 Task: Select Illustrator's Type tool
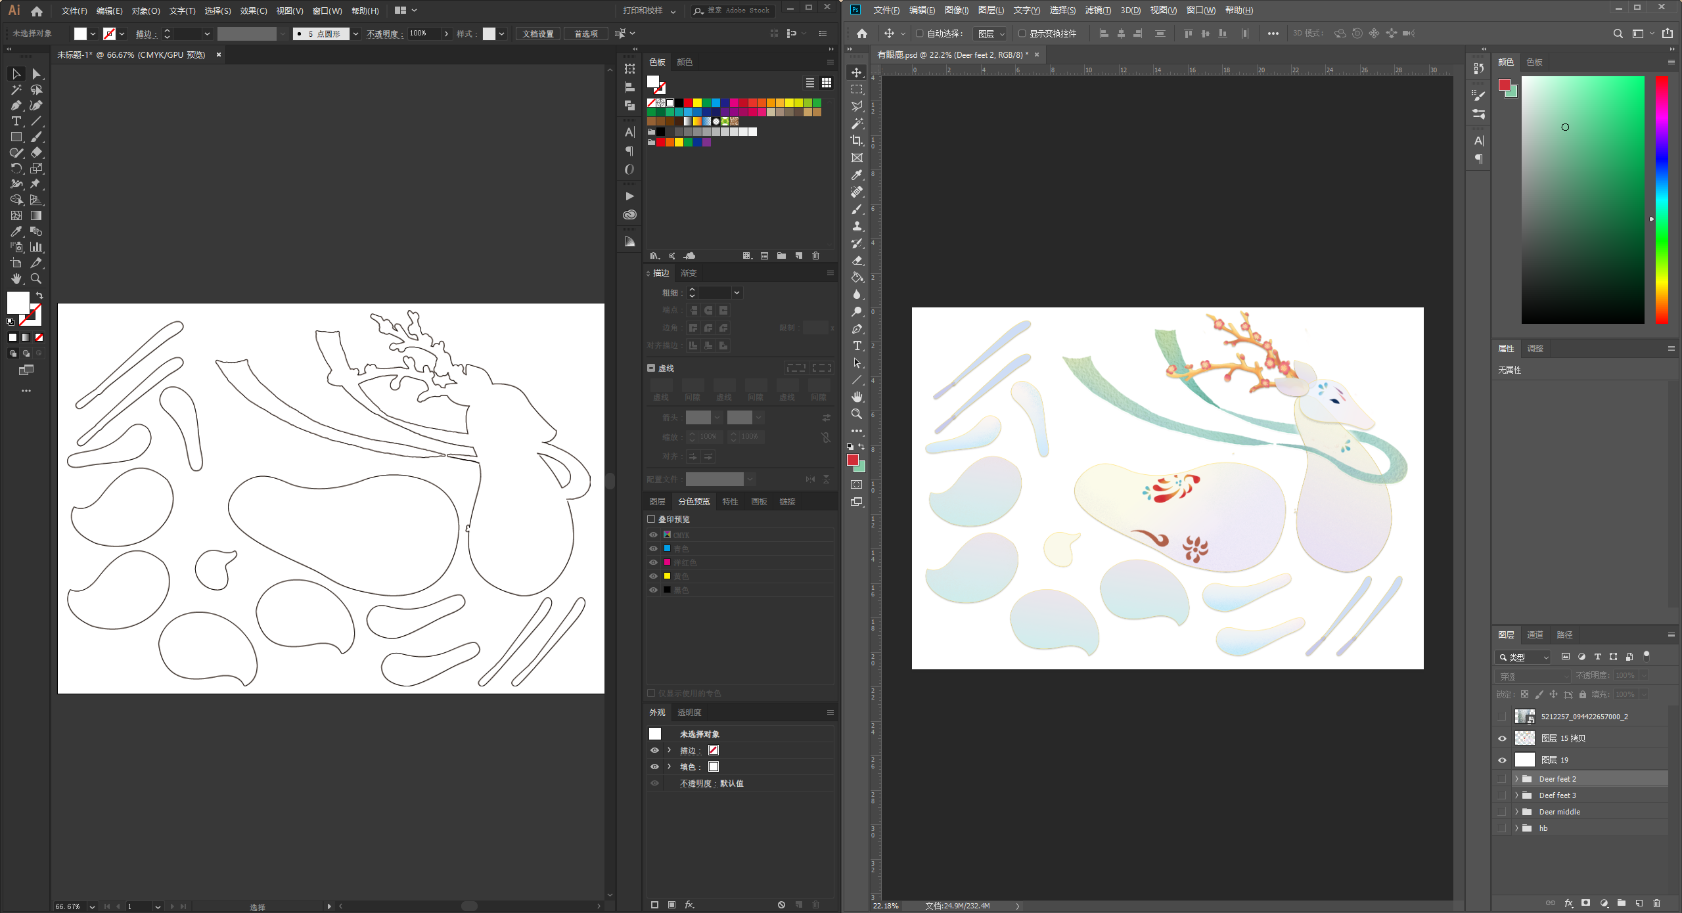click(x=16, y=122)
